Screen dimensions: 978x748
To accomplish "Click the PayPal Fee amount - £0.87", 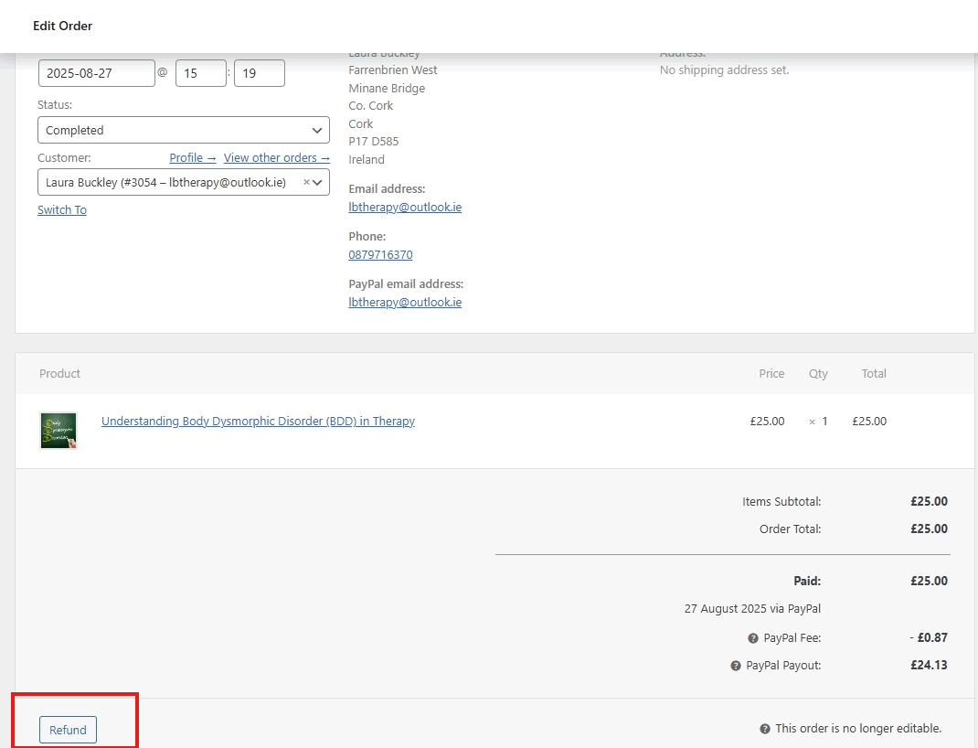I will 929,637.
